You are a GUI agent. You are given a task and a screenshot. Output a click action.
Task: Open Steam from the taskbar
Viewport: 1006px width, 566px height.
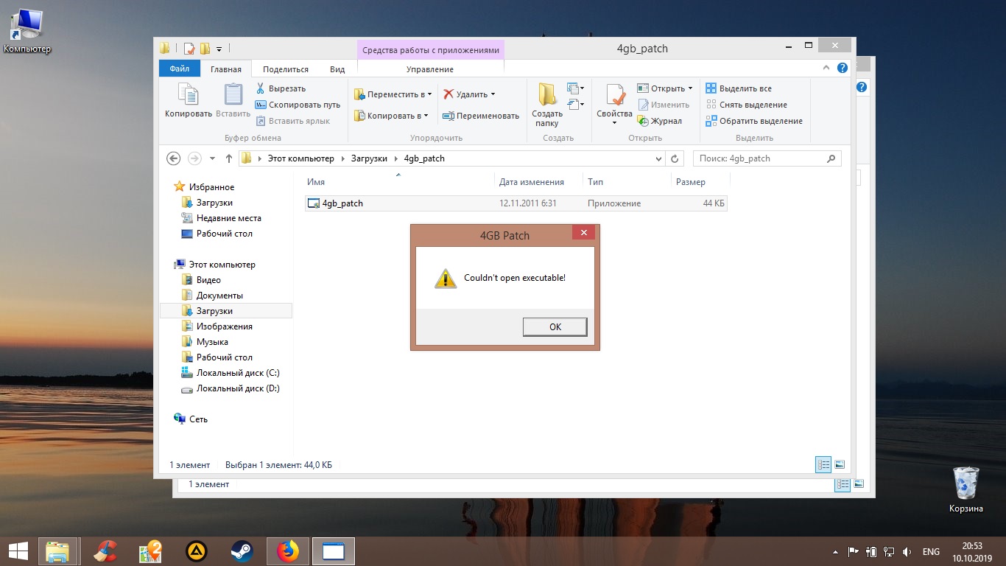click(241, 551)
